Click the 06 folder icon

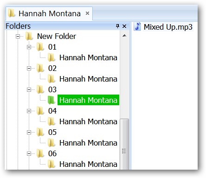point(40,153)
